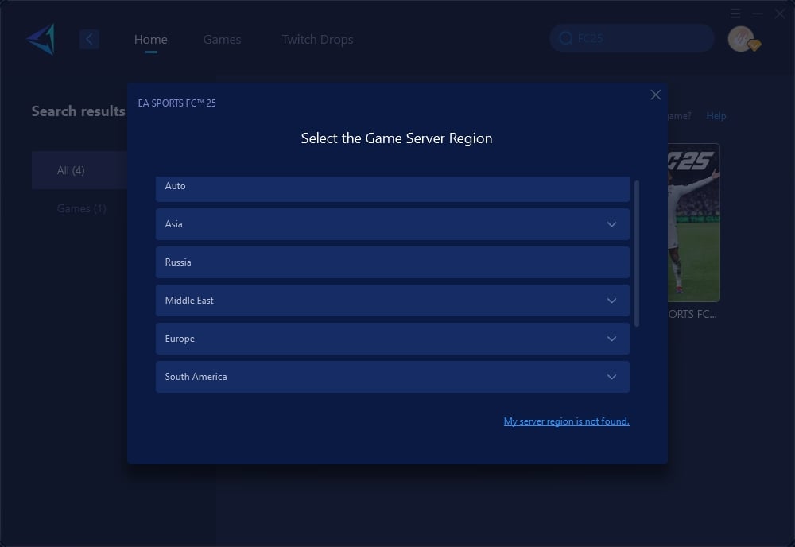This screenshot has width=795, height=547.
Task: Select the All (4) filter
Action: (x=79, y=170)
